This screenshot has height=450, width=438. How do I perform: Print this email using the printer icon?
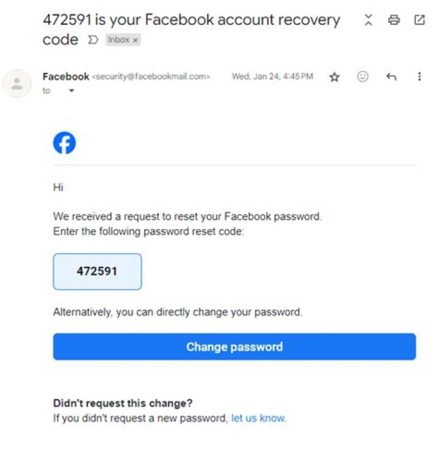(394, 20)
